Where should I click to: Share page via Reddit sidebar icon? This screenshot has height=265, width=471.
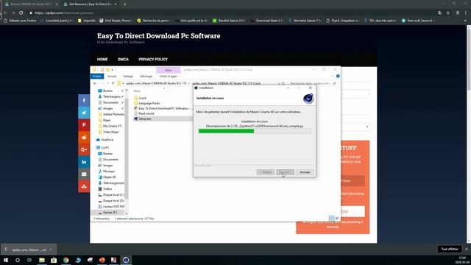84,138
